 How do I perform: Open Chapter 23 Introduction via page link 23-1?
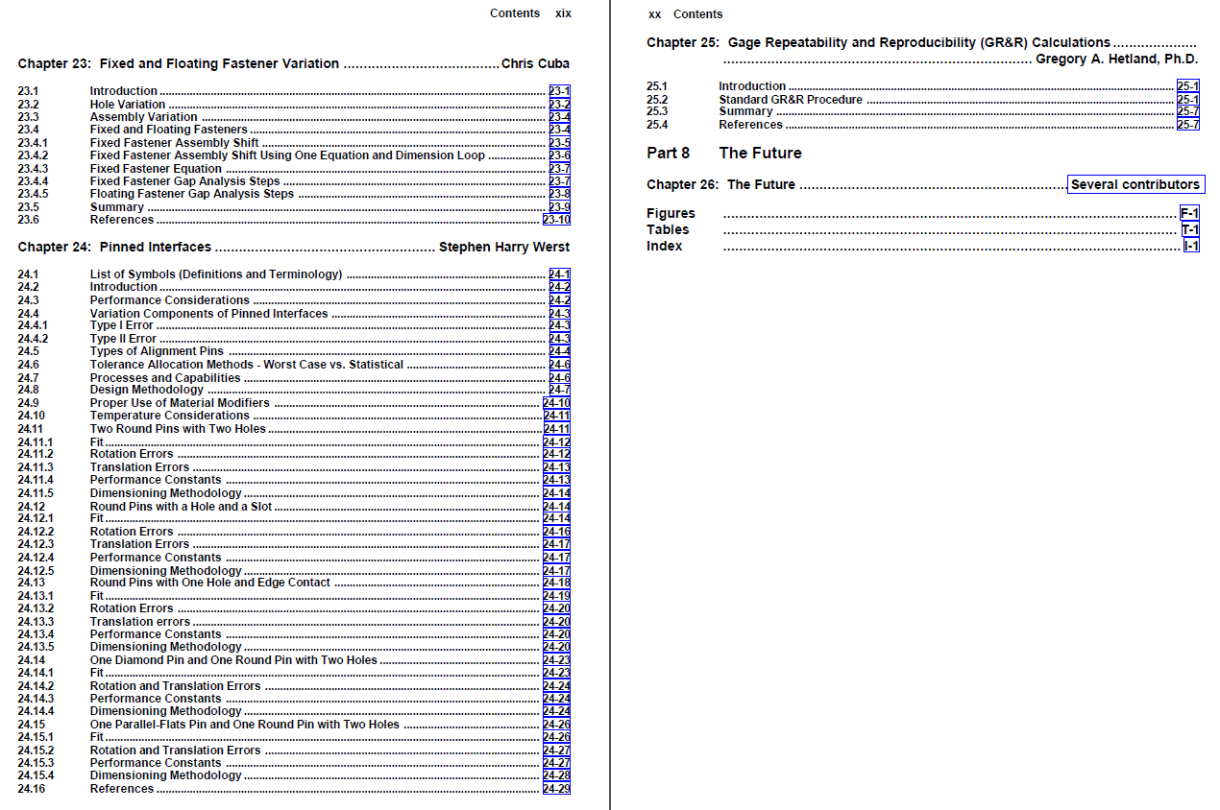tap(560, 91)
